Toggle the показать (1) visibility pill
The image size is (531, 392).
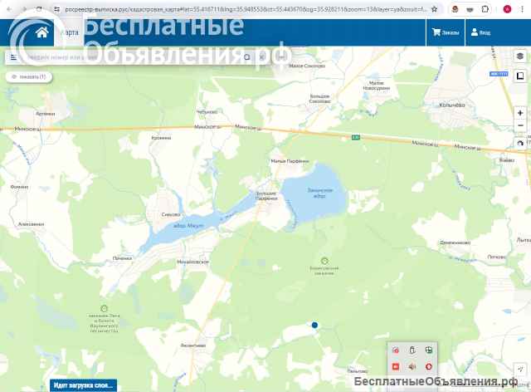29,77
